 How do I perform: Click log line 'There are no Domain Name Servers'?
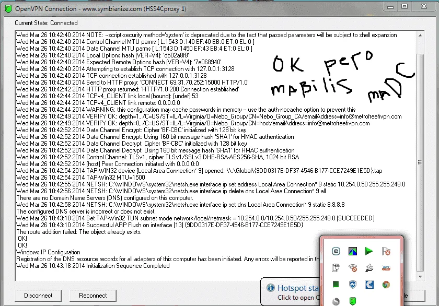(x=105, y=198)
